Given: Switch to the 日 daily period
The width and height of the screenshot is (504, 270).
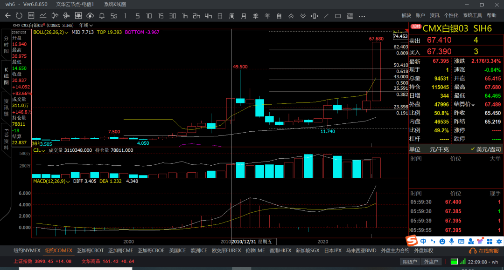Looking at the screenshot, I should (220, 16).
